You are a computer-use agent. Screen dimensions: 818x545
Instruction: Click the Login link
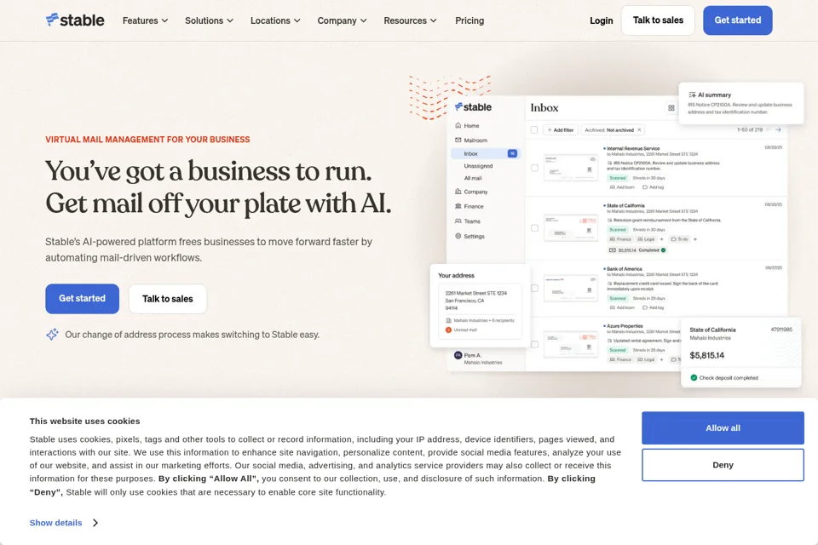pyautogui.click(x=601, y=20)
